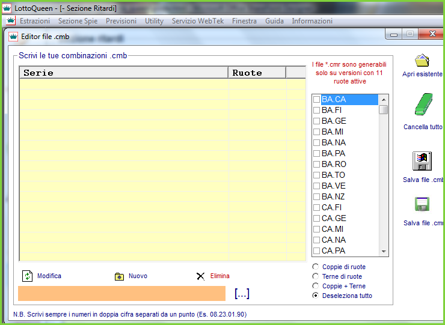This screenshot has height=325, width=445.
Task: Click the ruote list scroll down arrow
Action: (x=384, y=251)
